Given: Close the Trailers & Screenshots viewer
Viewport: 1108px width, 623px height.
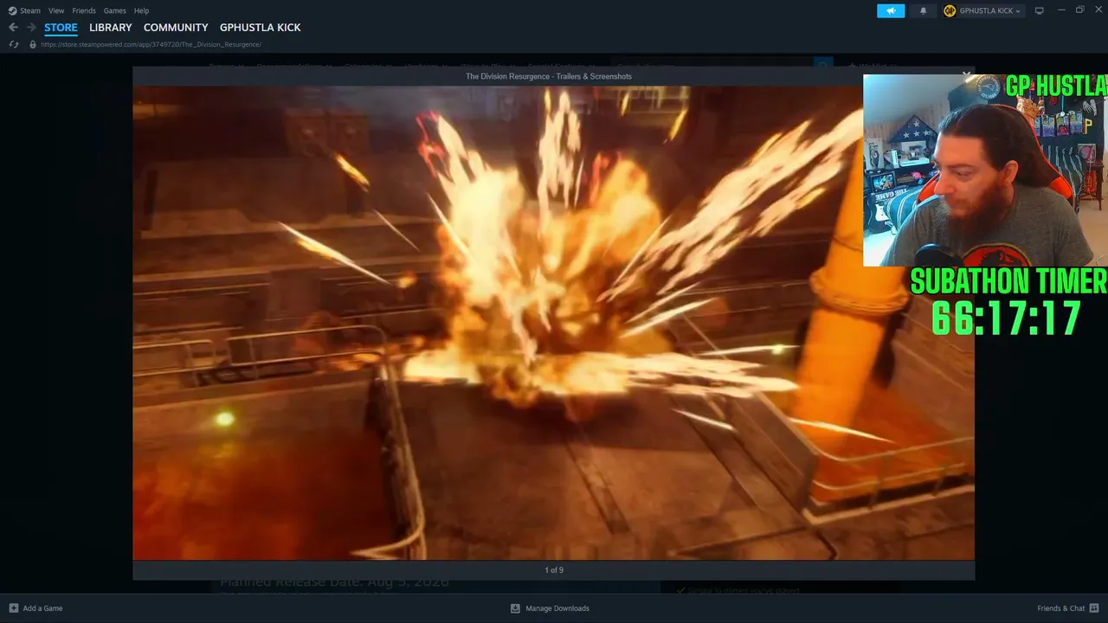Looking at the screenshot, I should coord(966,75).
